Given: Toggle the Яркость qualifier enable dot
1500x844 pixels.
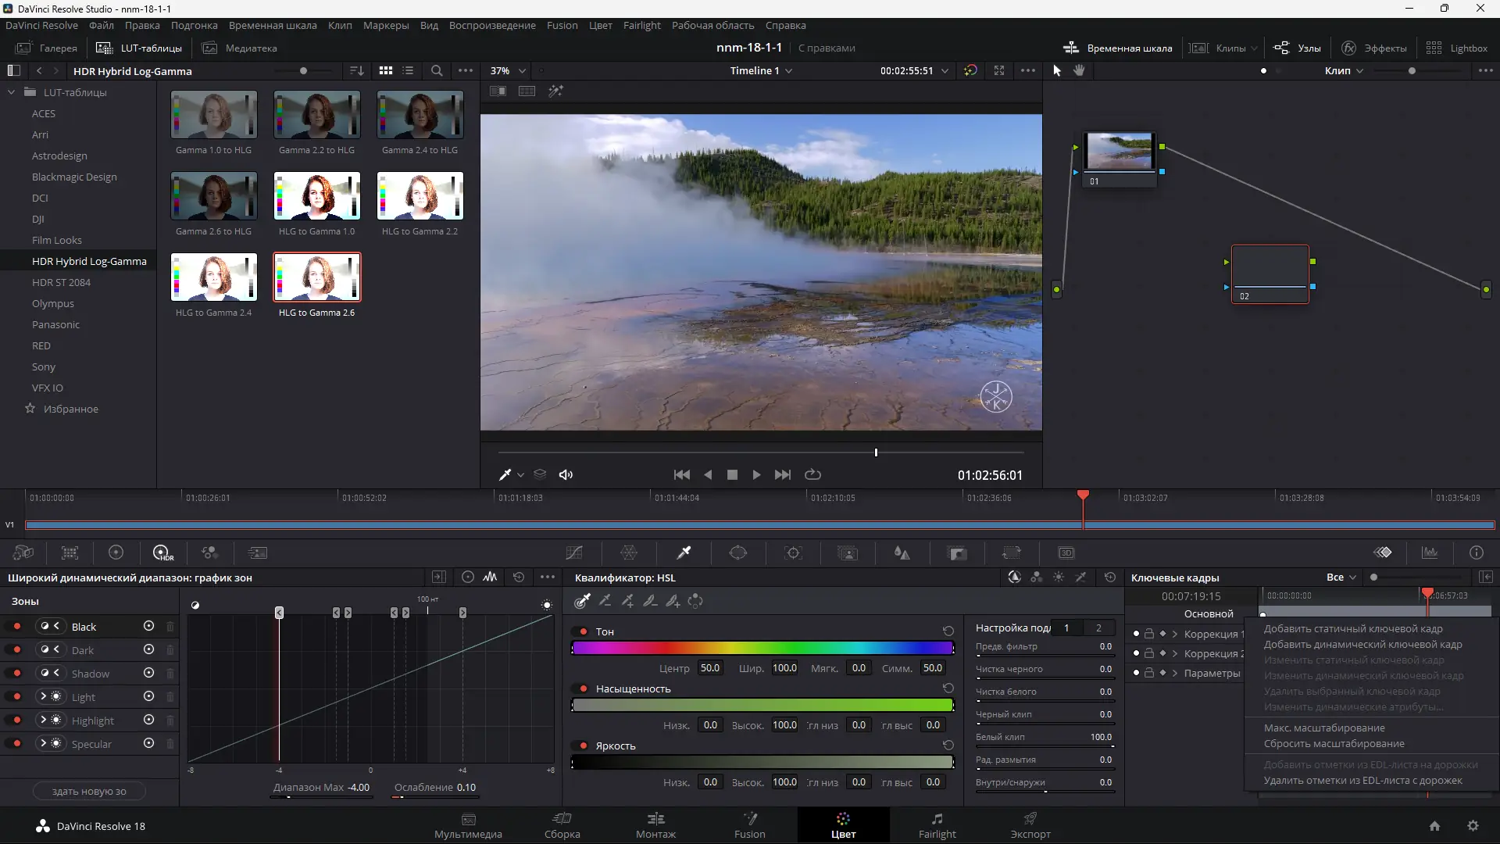Looking at the screenshot, I should coord(584,746).
